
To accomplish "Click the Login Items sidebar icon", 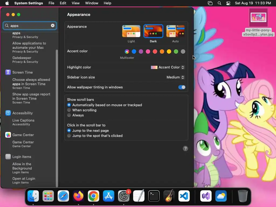I will (x=8, y=157).
